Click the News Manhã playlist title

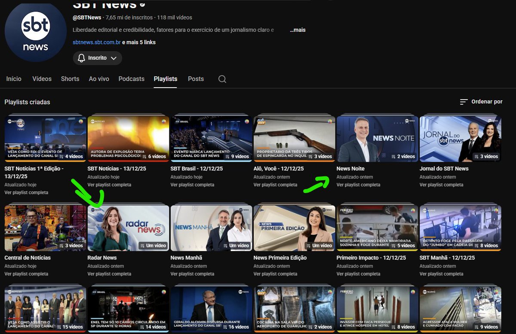pyautogui.click(x=186, y=258)
